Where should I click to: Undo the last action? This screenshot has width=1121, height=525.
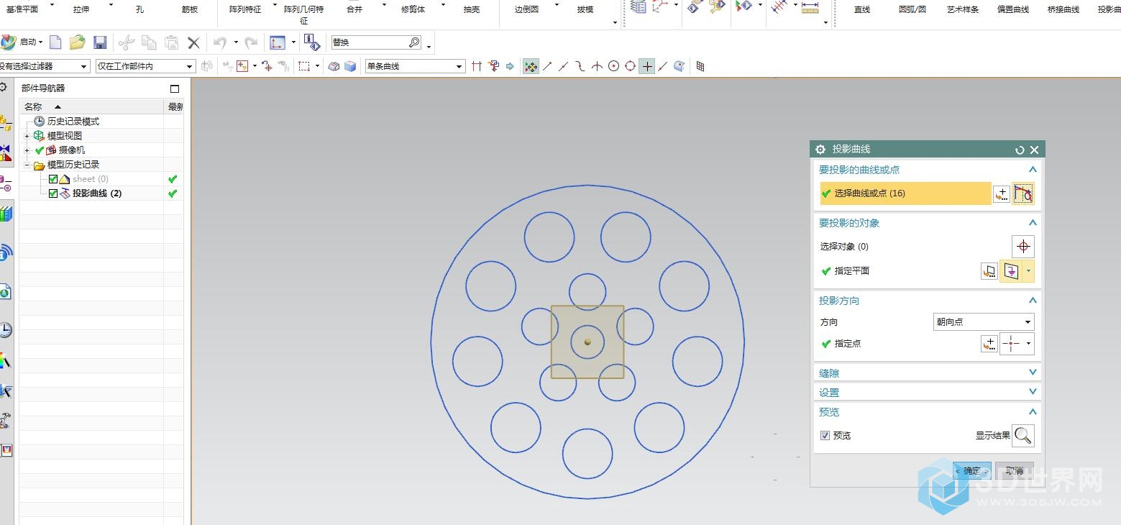coord(220,42)
